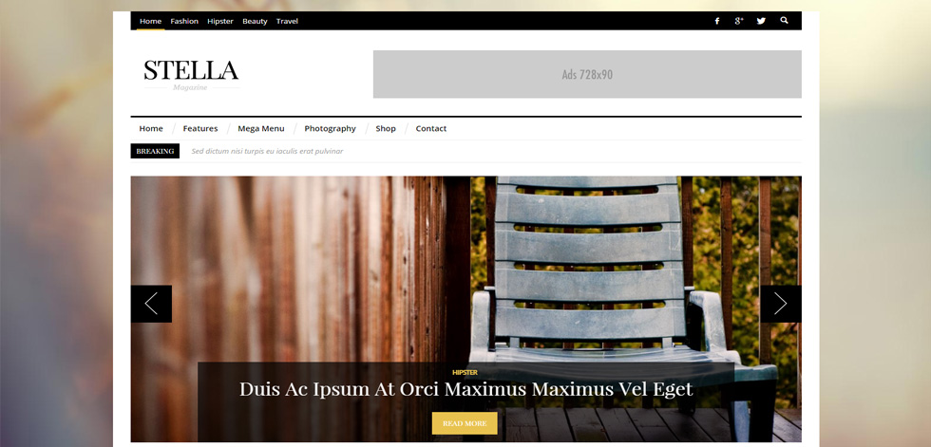Screen dimensions: 931x447
Task: Open Beauty category in top bar
Action: 255,21
